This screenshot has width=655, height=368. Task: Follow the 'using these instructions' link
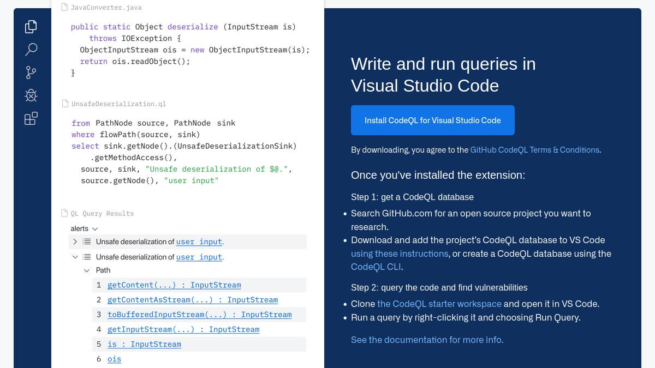pyautogui.click(x=400, y=254)
